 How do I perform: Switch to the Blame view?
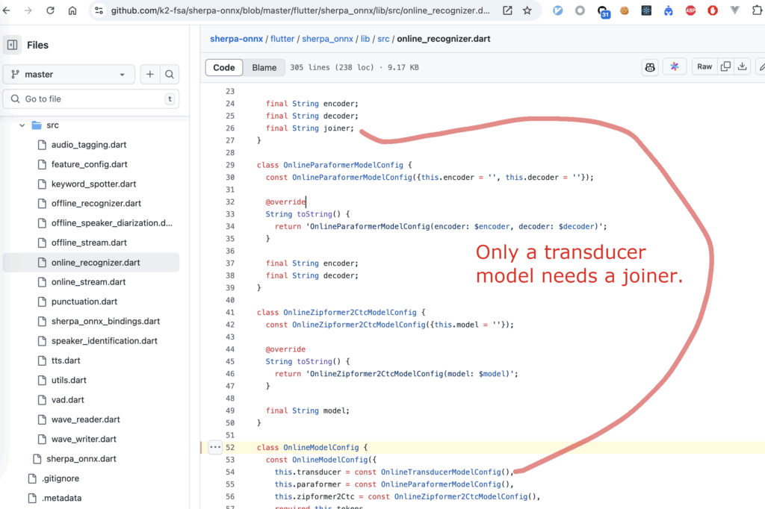tap(264, 67)
